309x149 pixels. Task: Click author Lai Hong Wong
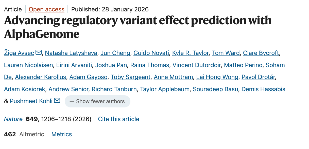click(x=217, y=77)
